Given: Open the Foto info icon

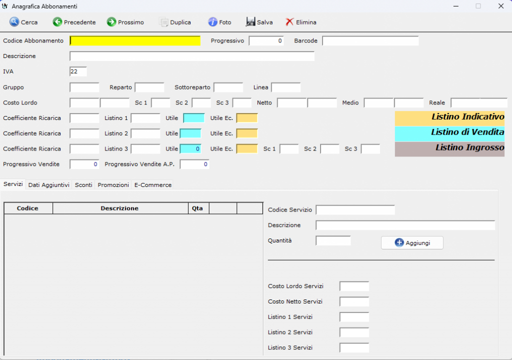Looking at the screenshot, I should click(213, 22).
